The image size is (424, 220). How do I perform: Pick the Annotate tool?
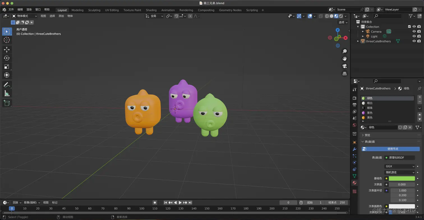(x=7, y=85)
